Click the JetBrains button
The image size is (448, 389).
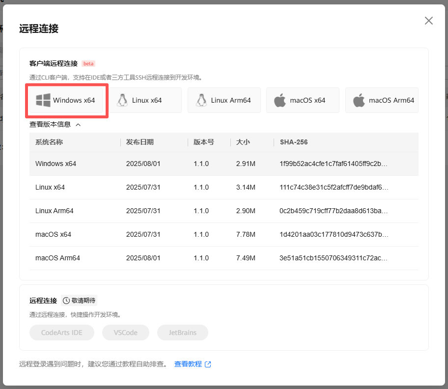tap(182, 333)
